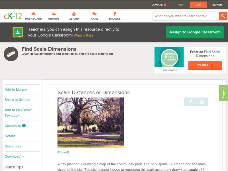
Task: Focus the 'What do you want to learn today?' field
Action: [x=186, y=16]
